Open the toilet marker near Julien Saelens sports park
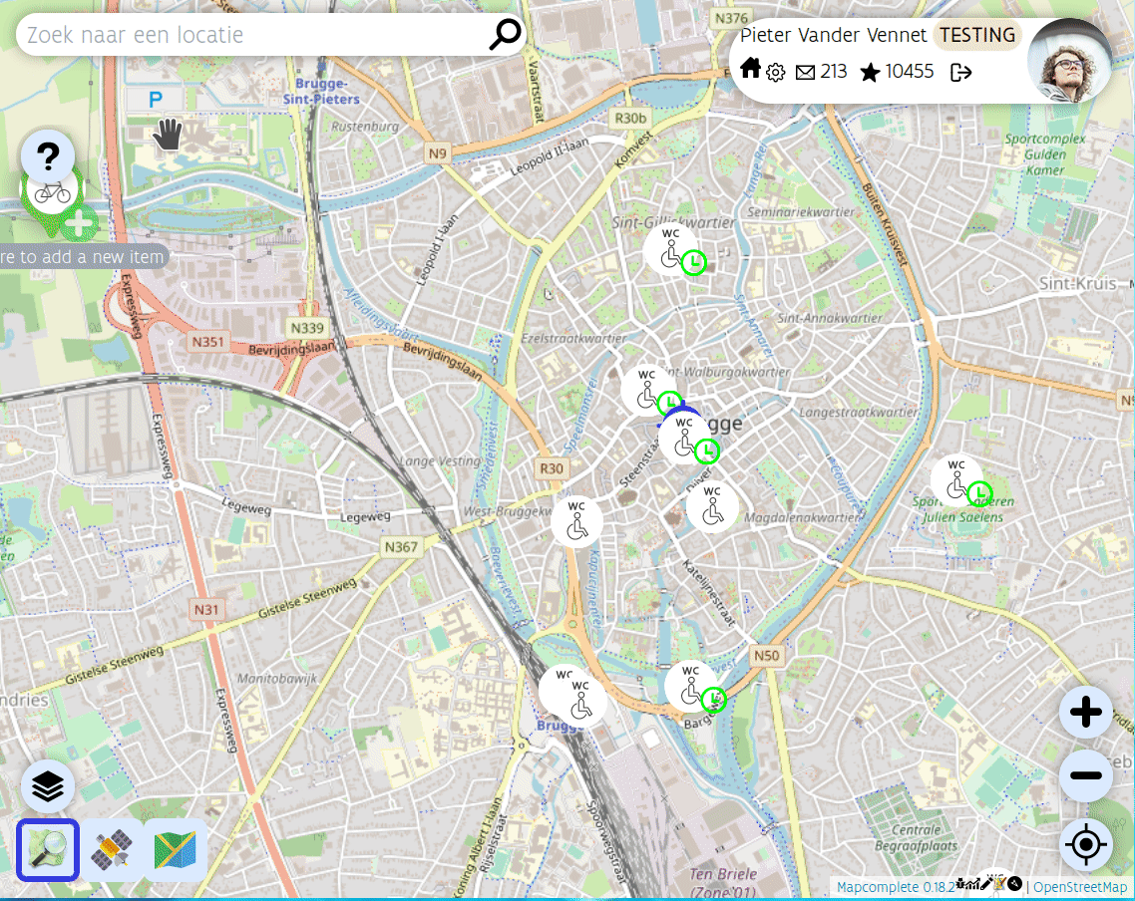Image resolution: width=1135 pixels, height=901 pixels. pyautogui.click(x=956, y=479)
